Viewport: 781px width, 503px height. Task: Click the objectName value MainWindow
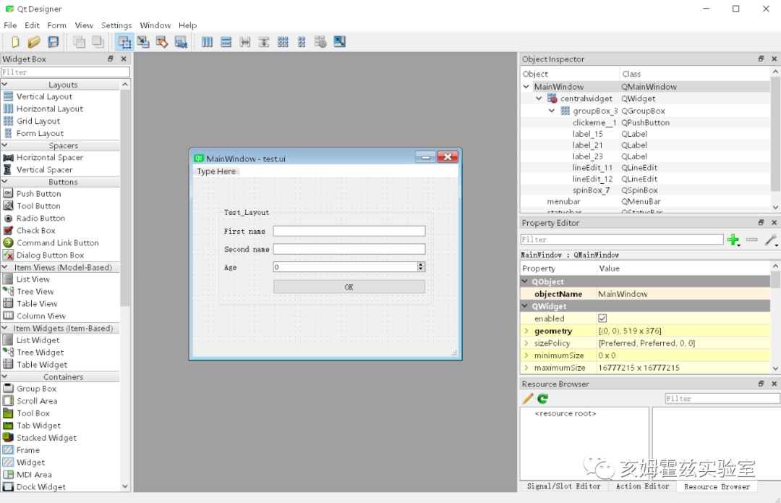pos(623,294)
